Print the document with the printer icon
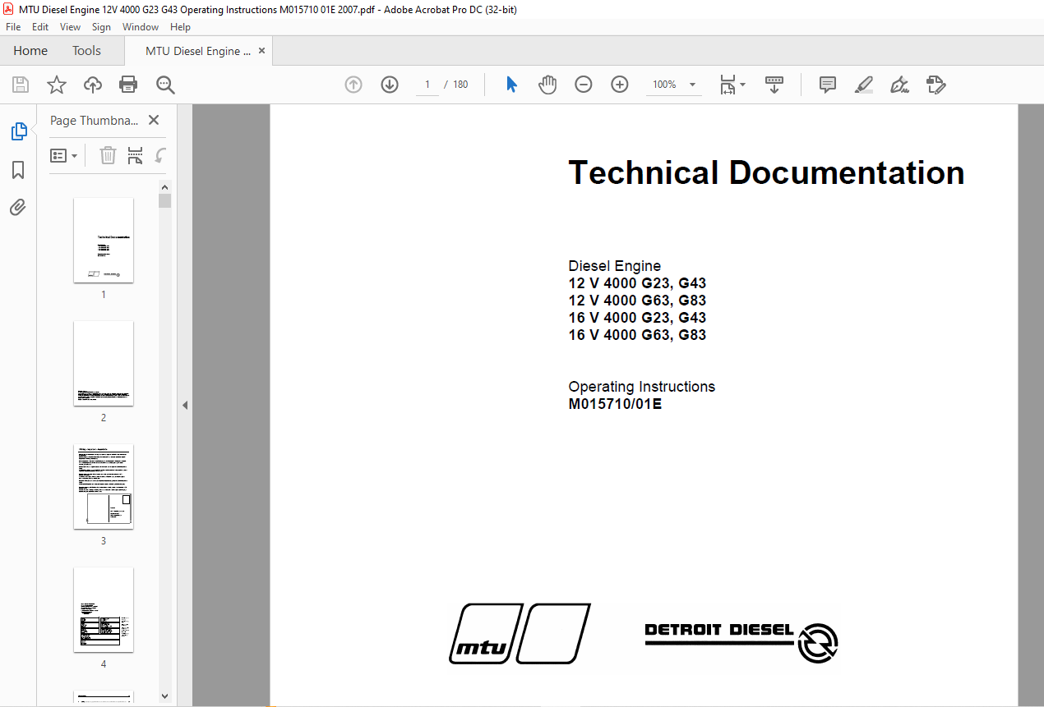The image size is (1044, 707). click(x=128, y=85)
